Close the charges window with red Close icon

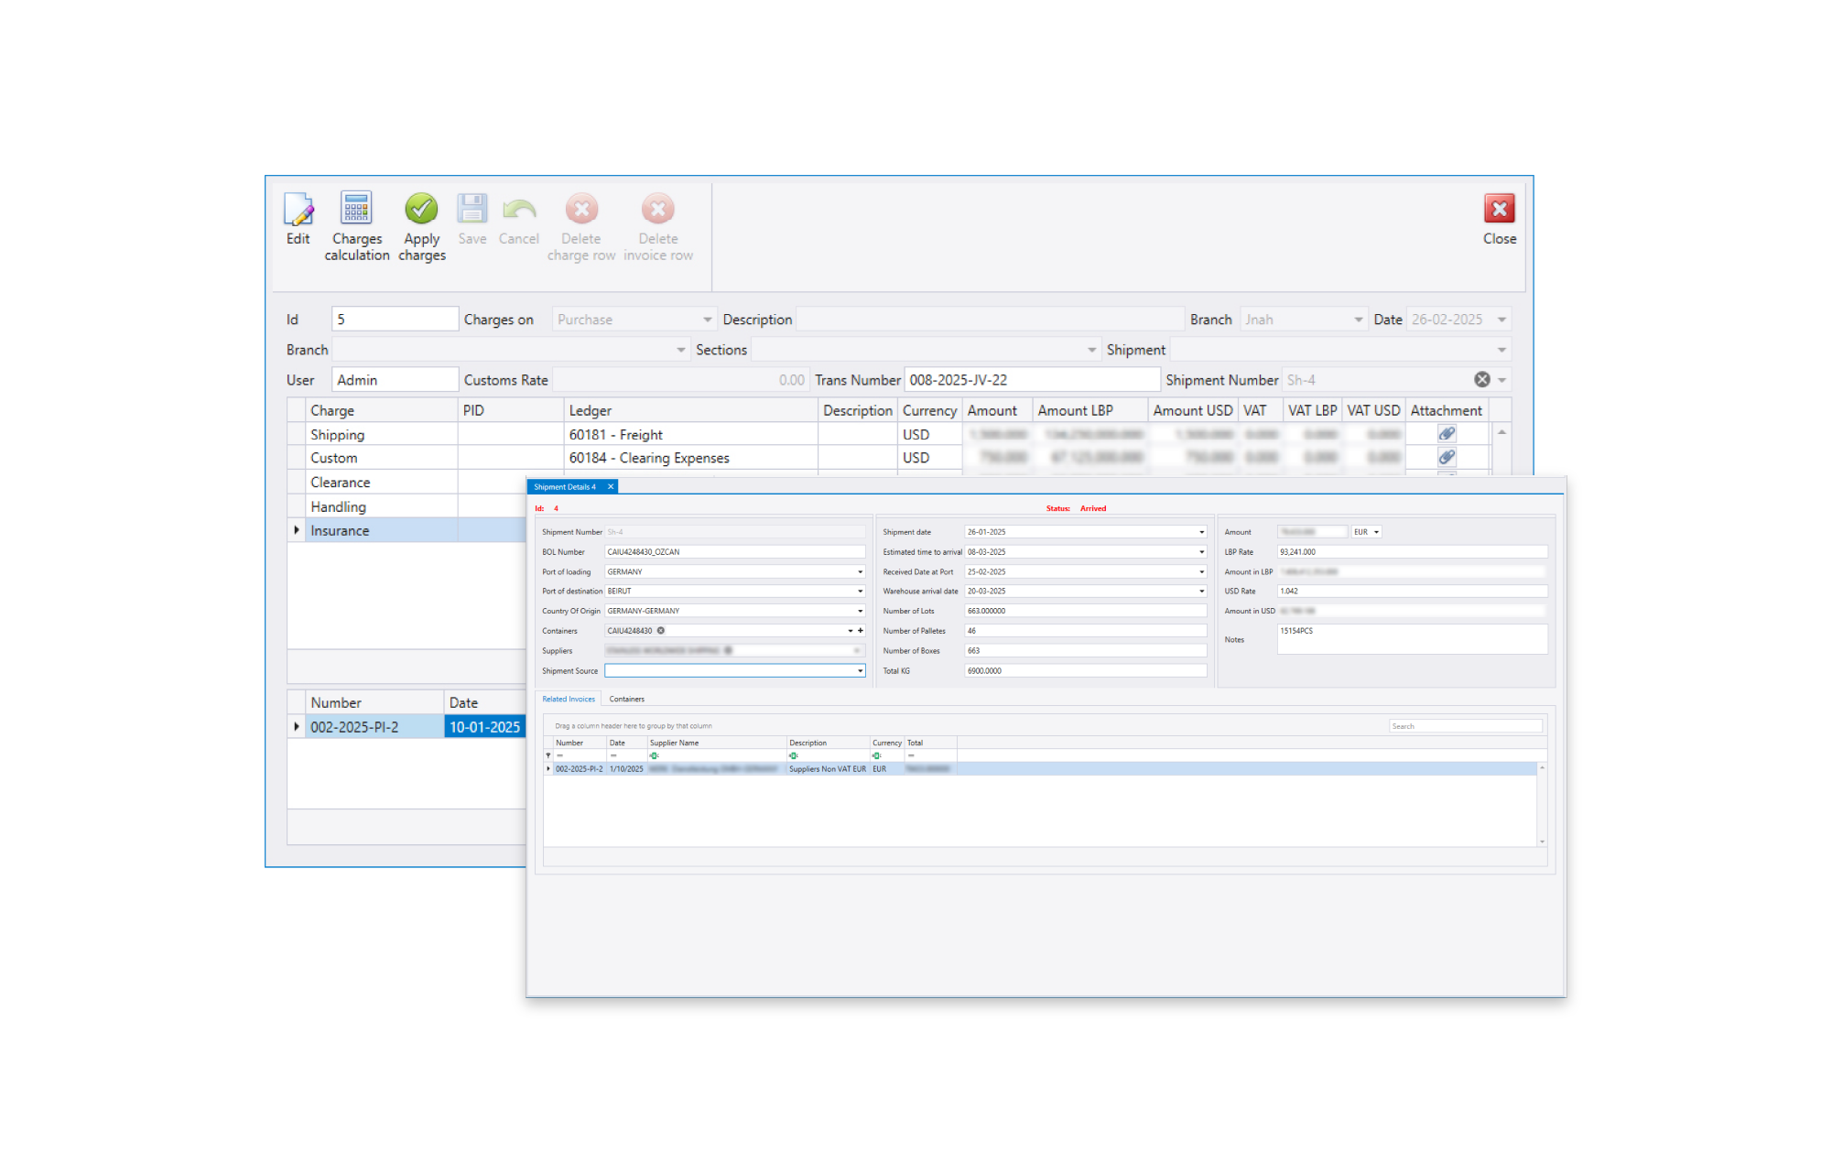pos(1500,209)
